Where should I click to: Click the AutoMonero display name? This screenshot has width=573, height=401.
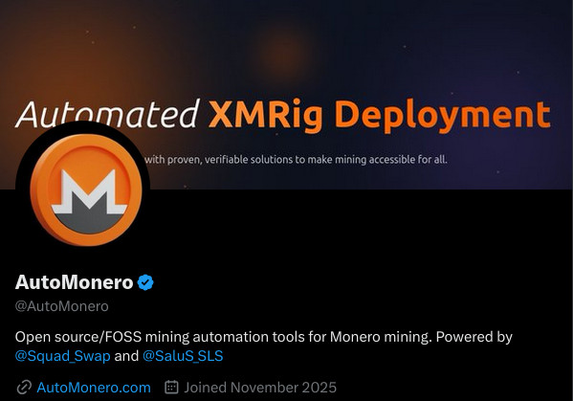pyautogui.click(x=75, y=282)
